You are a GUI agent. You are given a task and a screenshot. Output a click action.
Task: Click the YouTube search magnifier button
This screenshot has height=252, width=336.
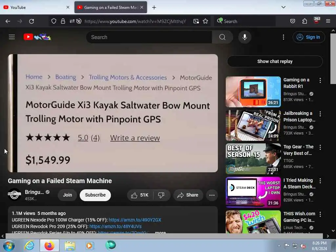pyautogui.click(x=222, y=37)
